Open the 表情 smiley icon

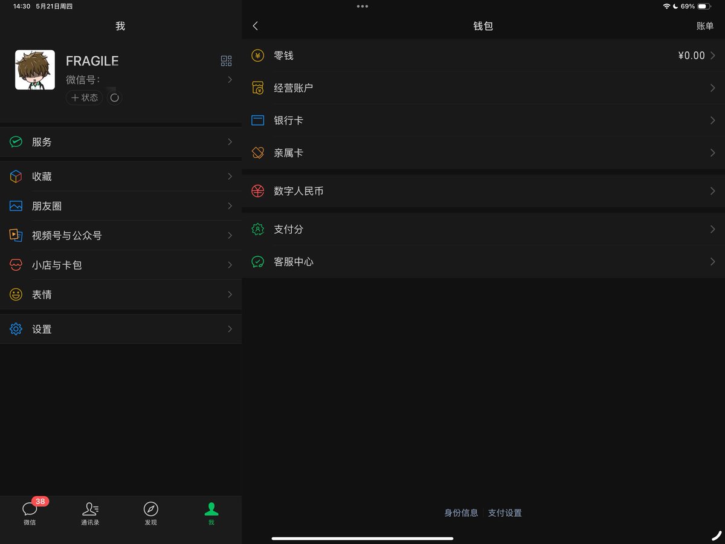pos(16,294)
